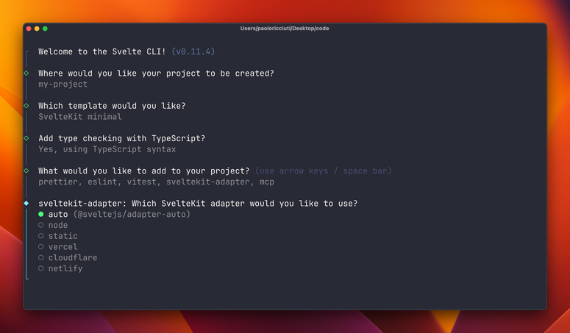
Task: Click 'What would you like to add' question
Action: point(144,171)
